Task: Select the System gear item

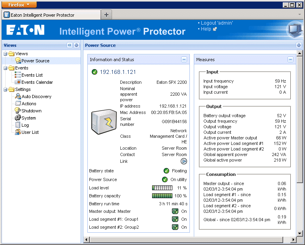Action: (18, 118)
